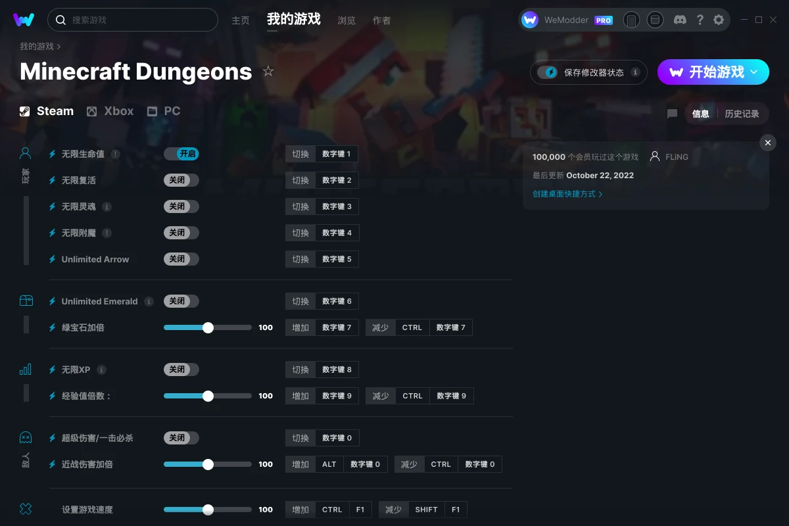This screenshot has height=526, width=789.
Task: Click 切换 hotkey button for 无限生命值
Action: click(300, 154)
